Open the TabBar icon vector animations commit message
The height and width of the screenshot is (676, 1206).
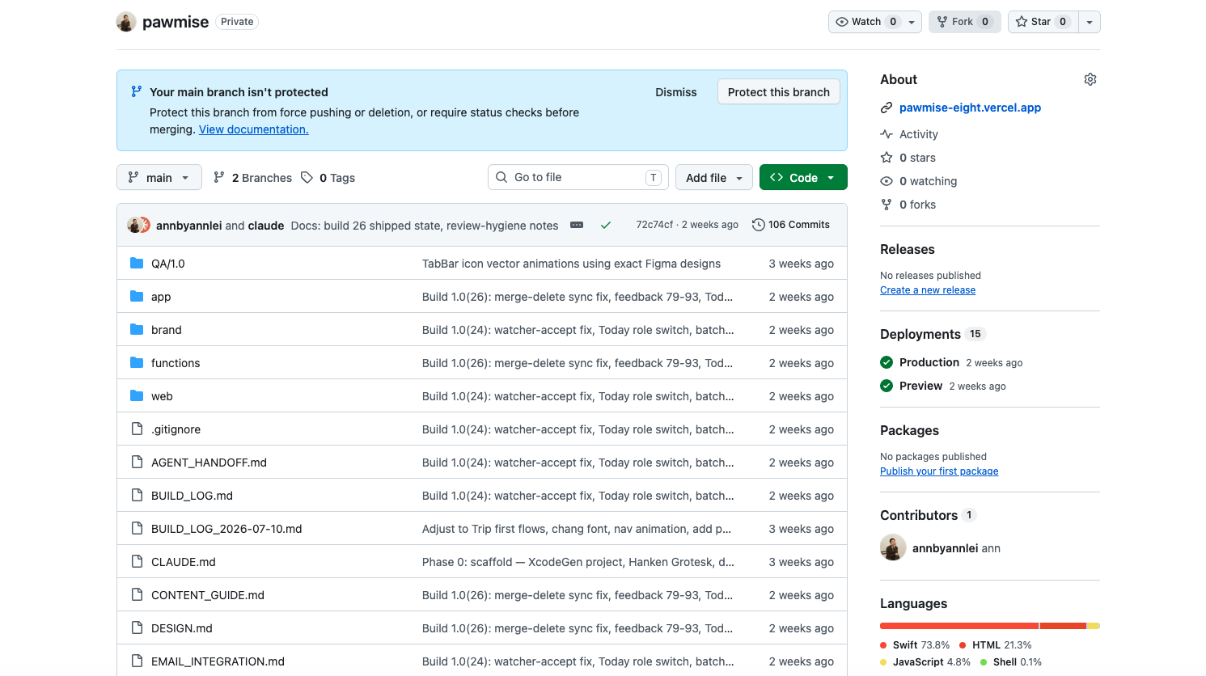(x=571, y=264)
